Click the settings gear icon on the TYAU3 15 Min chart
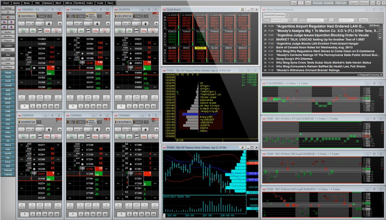Screen dimensions: 386x220 click(x=242, y=147)
